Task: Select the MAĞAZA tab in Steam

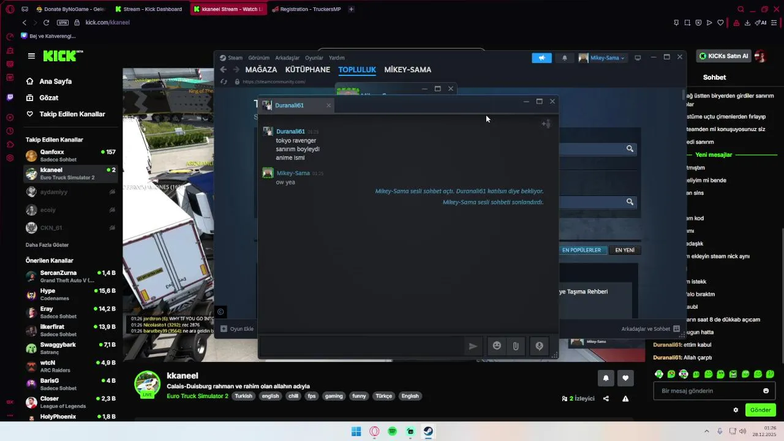Action: [261, 70]
